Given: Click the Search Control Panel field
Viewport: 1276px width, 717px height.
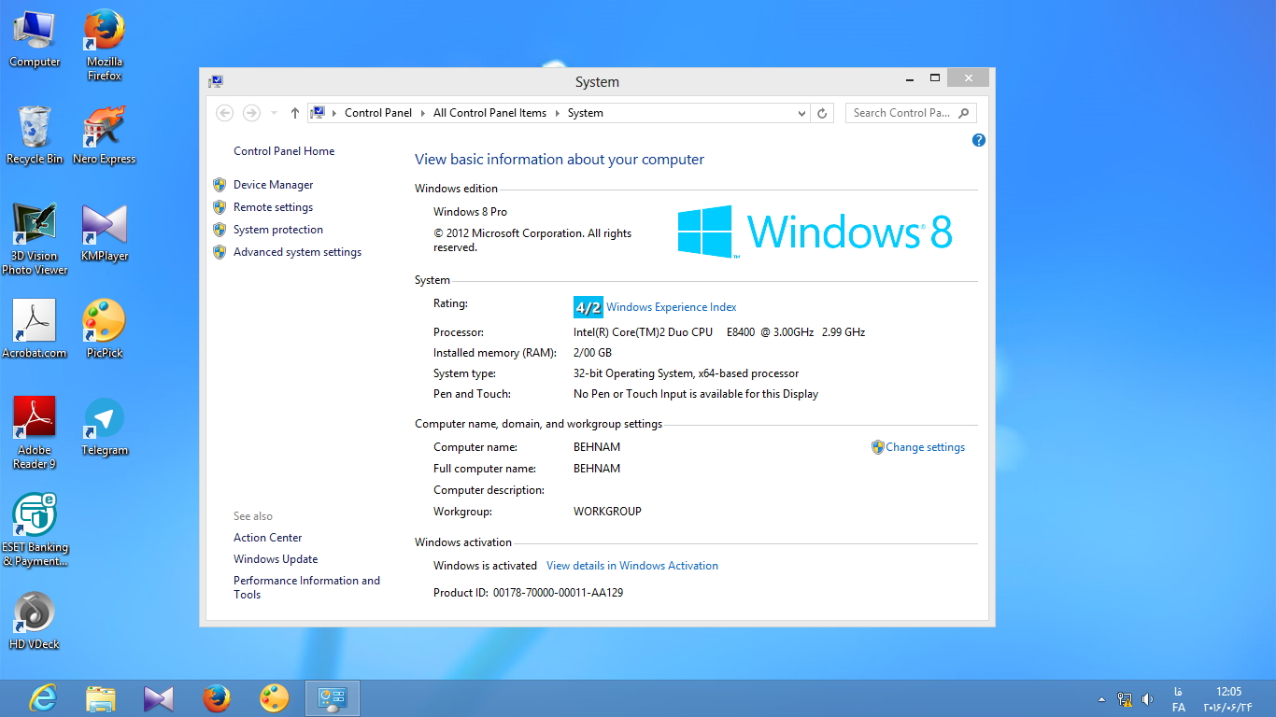Looking at the screenshot, I should pos(900,113).
